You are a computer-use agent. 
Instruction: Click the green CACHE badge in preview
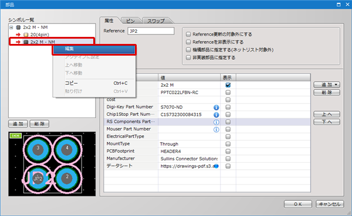click(15, 136)
